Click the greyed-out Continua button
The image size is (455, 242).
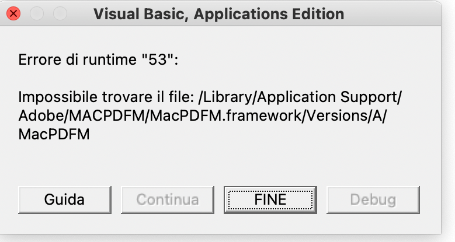[x=168, y=199]
